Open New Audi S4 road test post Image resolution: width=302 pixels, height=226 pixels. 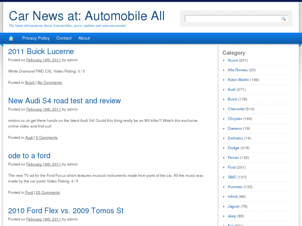64,101
